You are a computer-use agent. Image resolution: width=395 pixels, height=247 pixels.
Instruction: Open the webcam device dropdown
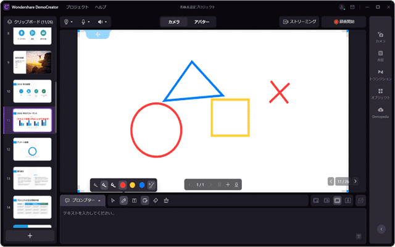click(69, 22)
